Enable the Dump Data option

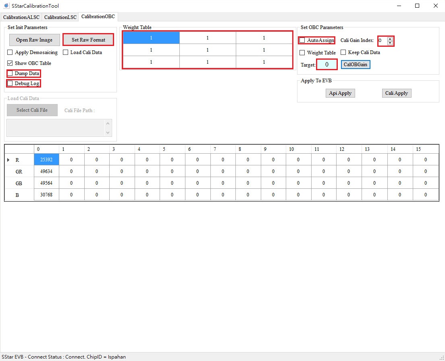click(10, 73)
